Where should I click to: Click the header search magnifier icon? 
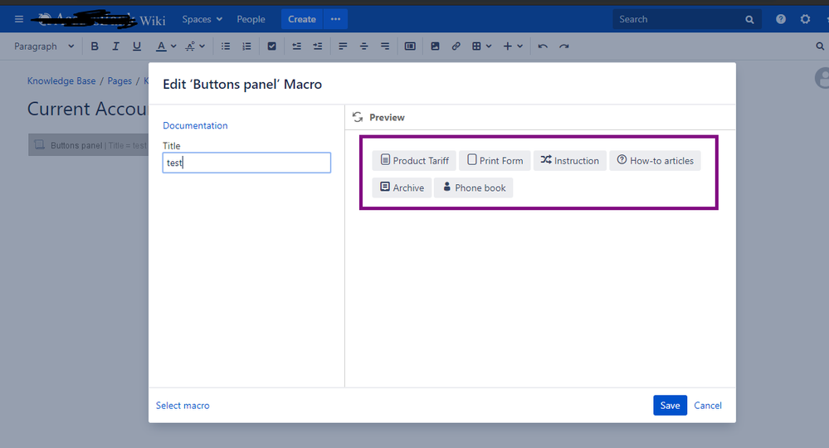tap(749, 20)
